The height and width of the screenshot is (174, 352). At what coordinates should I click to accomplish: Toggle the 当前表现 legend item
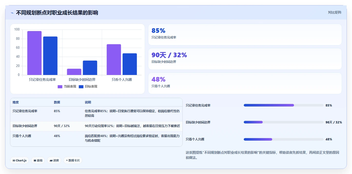(x=67, y=86)
